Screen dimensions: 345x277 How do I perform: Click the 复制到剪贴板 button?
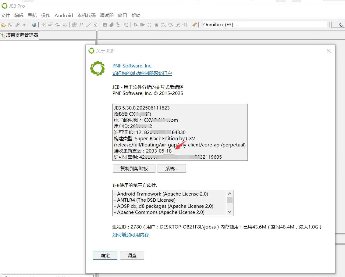click(134, 168)
